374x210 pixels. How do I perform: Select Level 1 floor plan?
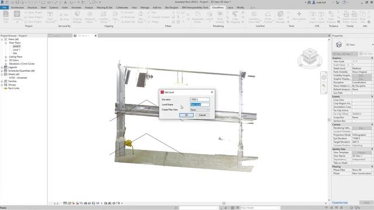tap(16, 50)
